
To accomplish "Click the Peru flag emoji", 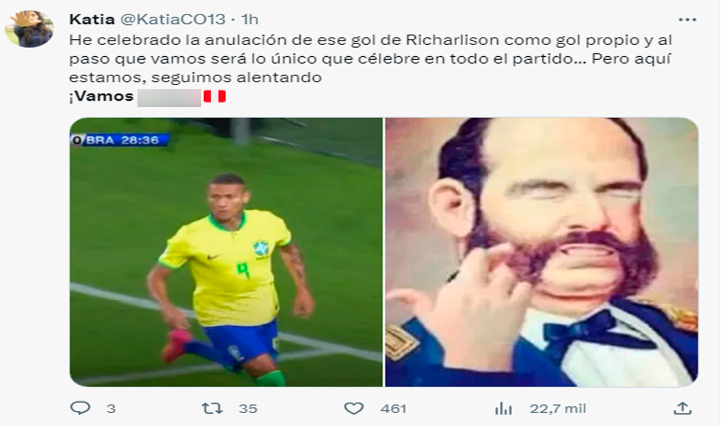I will tap(214, 97).
